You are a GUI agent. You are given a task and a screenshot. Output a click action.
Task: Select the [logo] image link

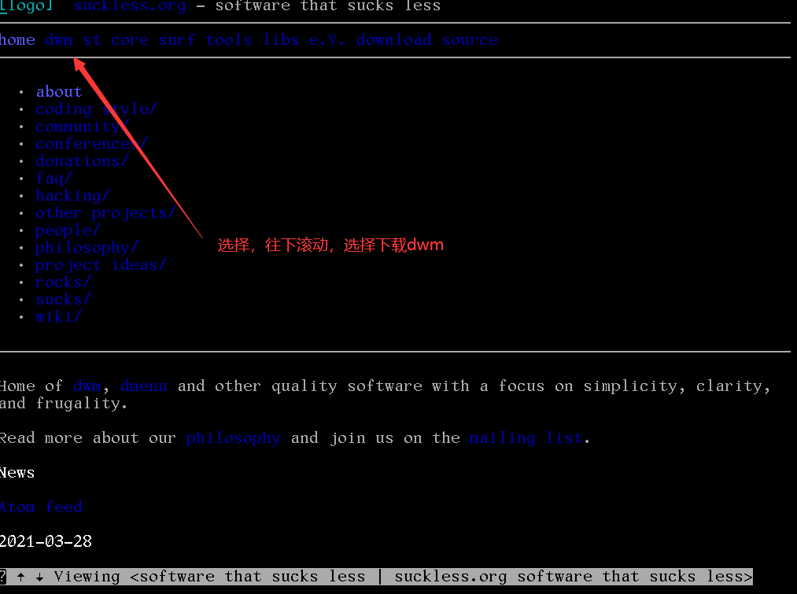click(x=27, y=7)
